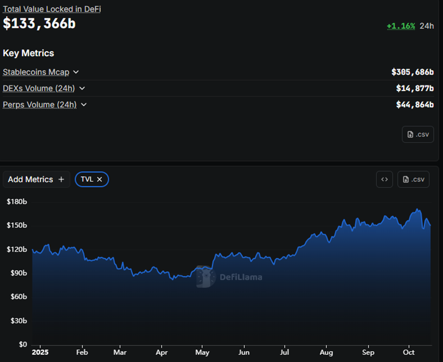Click the +1.16% 24h change indicator
The width and height of the screenshot is (443, 362).
coord(401,26)
